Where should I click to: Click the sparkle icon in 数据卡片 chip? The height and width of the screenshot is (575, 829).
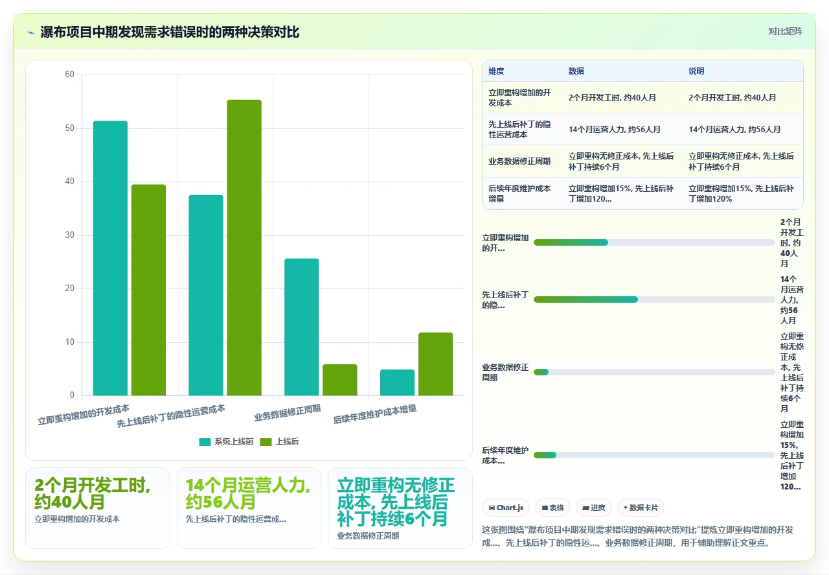pos(625,508)
